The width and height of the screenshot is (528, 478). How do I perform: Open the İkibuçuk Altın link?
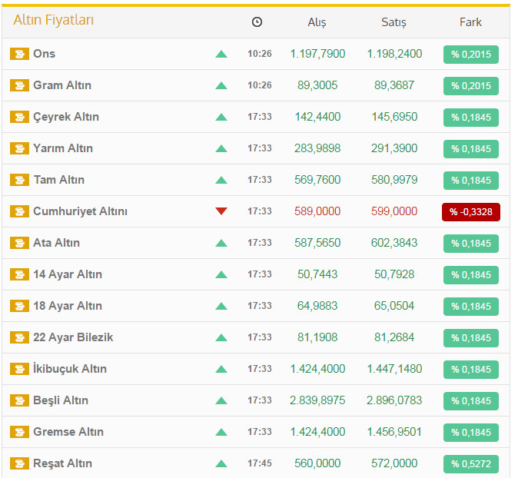(x=70, y=369)
